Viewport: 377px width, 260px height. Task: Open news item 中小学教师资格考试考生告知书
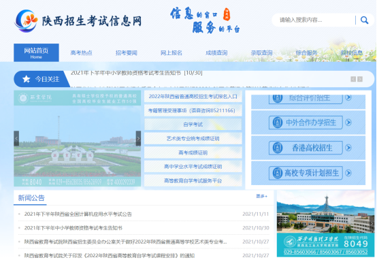73,228
